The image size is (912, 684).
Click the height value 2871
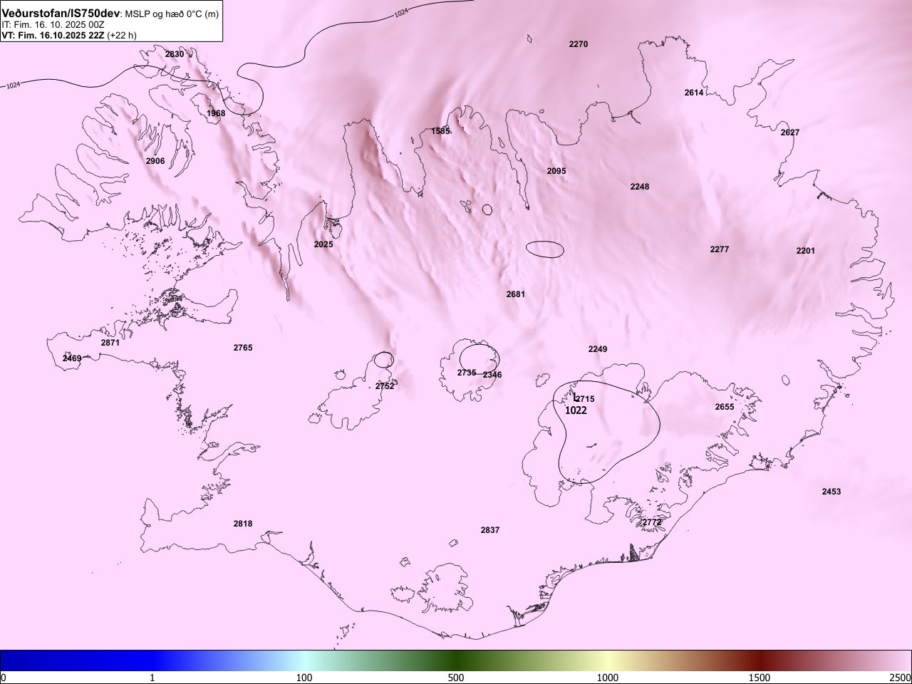(x=110, y=343)
